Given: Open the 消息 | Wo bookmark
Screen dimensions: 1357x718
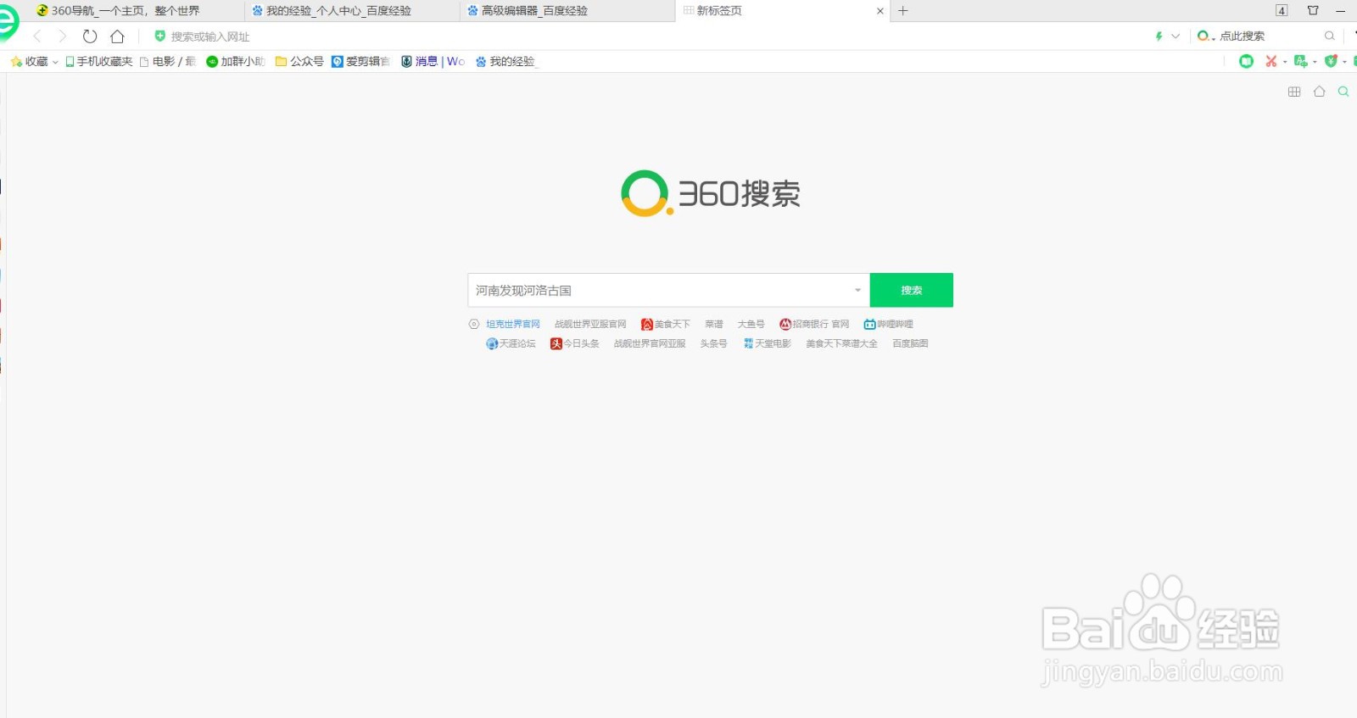Looking at the screenshot, I should click(433, 61).
